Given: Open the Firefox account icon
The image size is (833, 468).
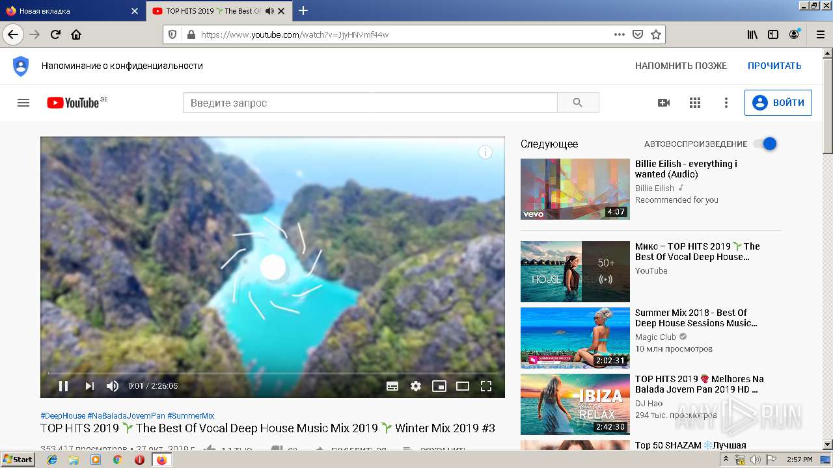Looking at the screenshot, I should coord(794,34).
